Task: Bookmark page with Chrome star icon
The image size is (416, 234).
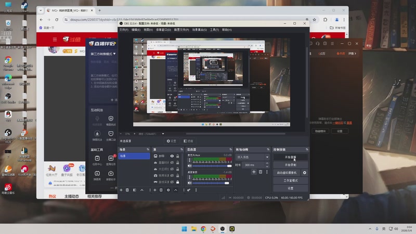Action: (x=315, y=20)
